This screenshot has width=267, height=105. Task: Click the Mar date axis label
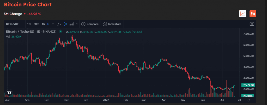point(144,100)
